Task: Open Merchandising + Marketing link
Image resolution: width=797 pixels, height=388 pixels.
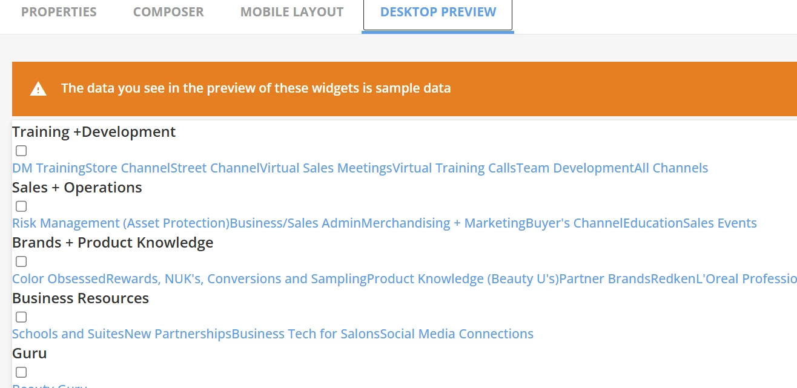Action: (x=443, y=223)
